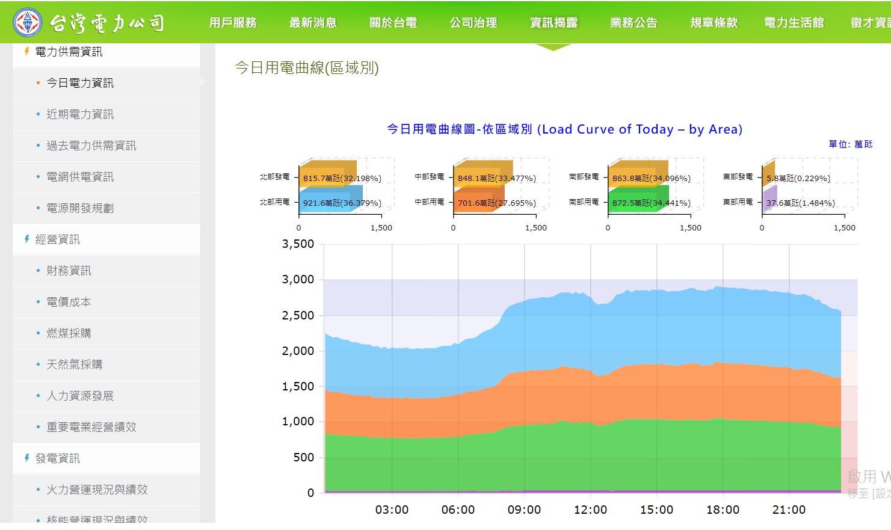Open 過去電力供需資訊 link
Viewport: 891px width, 530px height.
pyautogui.click(x=106, y=146)
